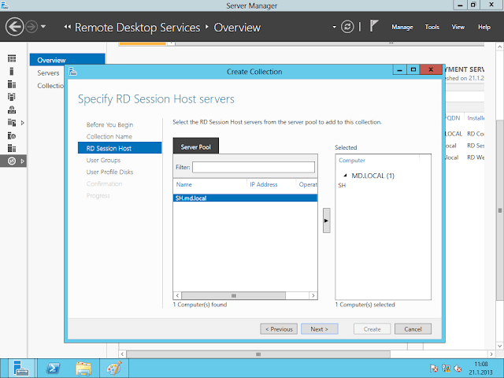Screen dimensions: 504x378
Task: Click the Refresh icon in header
Action: [x=348, y=27]
